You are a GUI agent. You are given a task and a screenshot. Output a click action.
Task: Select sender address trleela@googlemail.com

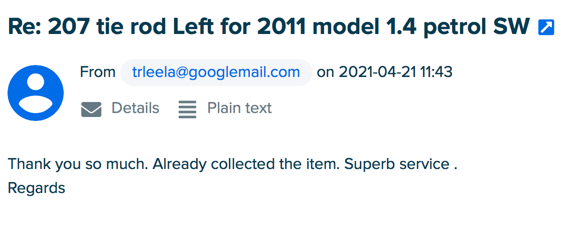click(216, 72)
